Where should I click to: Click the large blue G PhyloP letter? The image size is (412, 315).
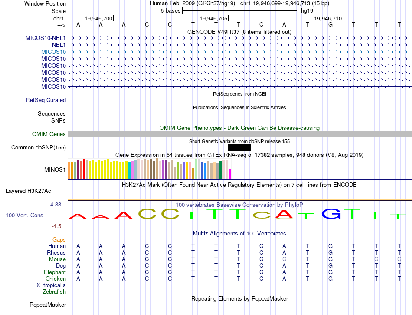(x=331, y=214)
